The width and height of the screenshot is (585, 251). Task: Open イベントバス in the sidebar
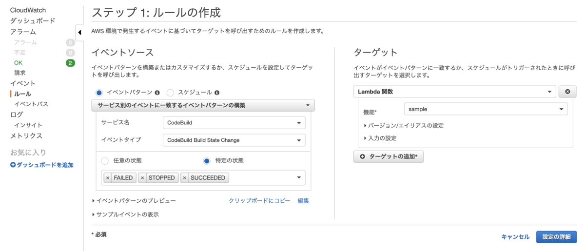tap(31, 104)
